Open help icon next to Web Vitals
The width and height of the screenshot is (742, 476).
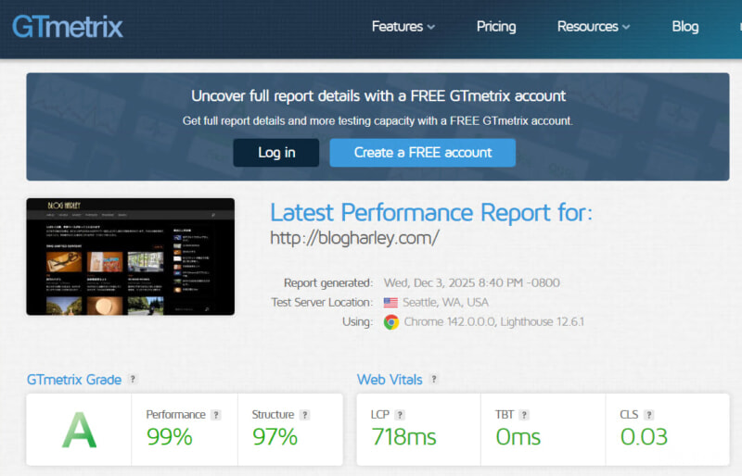point(433,379)
